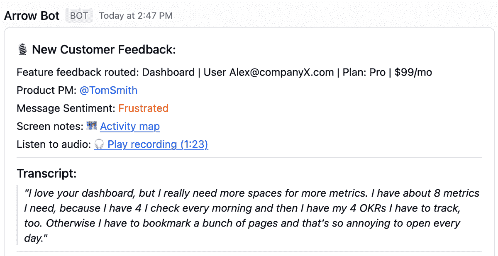Click the Frustrated sentiment label
The image size is (498, 256).
[144, 108]
